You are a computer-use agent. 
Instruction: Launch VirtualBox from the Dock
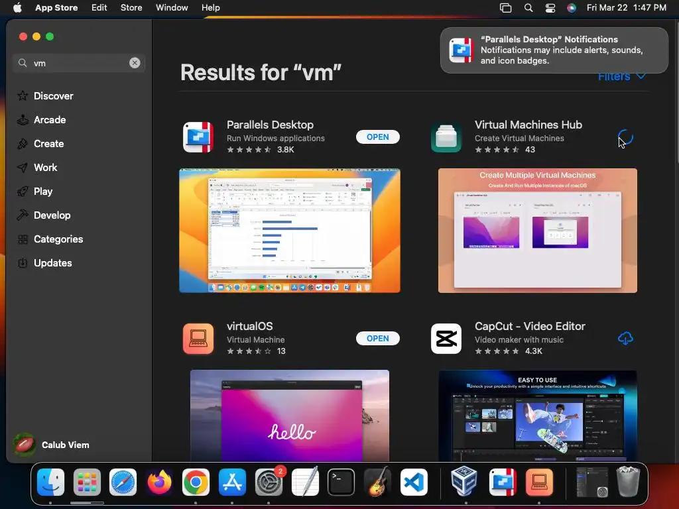[x=465, y=482]
